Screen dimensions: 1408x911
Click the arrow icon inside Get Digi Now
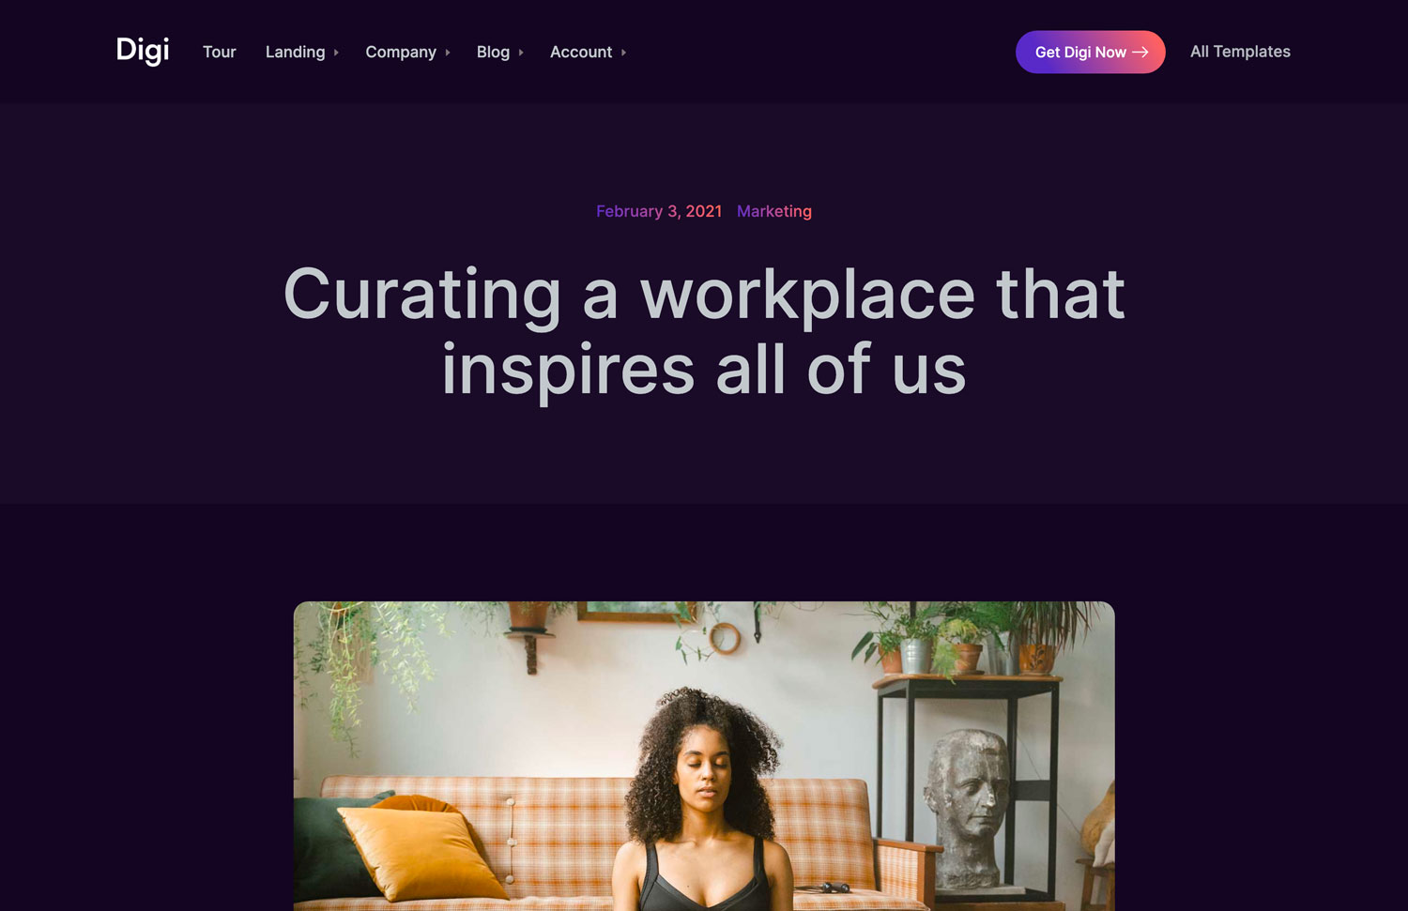(x=1140, y=53)
